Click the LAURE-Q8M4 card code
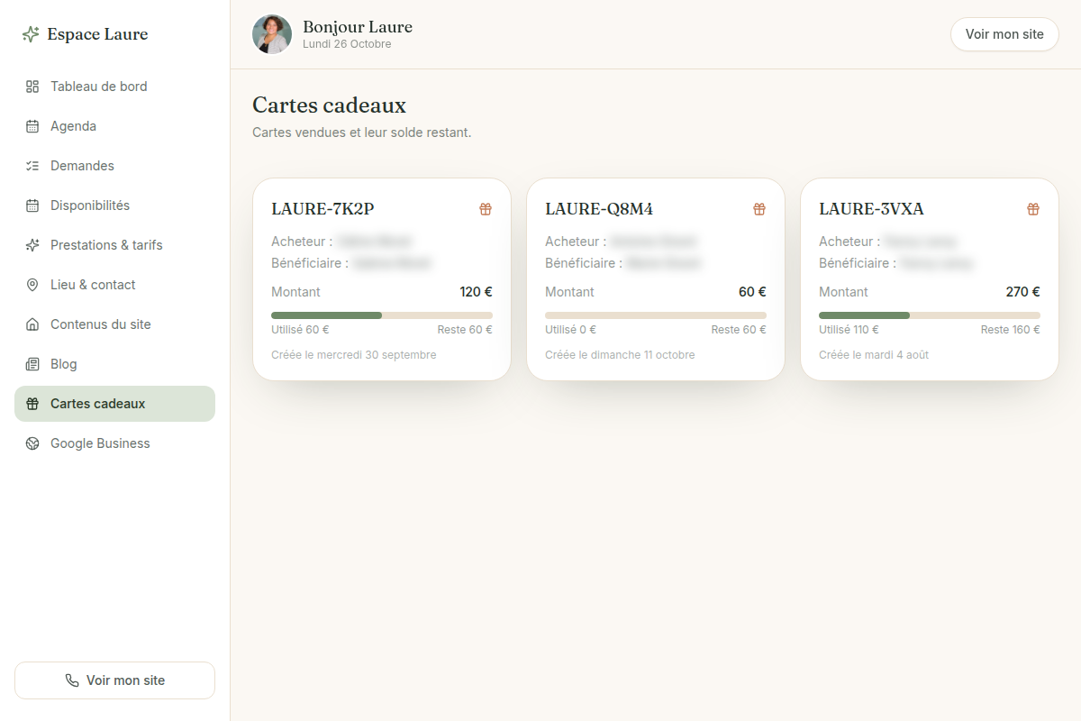The width and height of the screenshot is (1081, 721). pyautogui.click(x=599, y=209)
